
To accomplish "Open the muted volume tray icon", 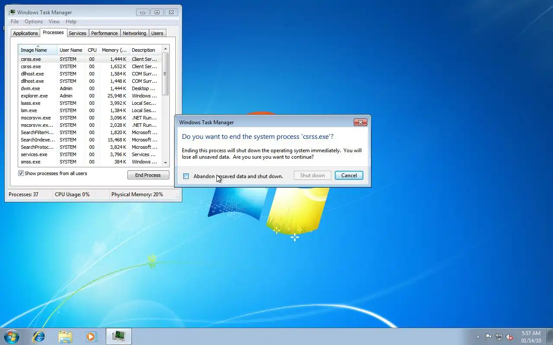I will (510, 337).
